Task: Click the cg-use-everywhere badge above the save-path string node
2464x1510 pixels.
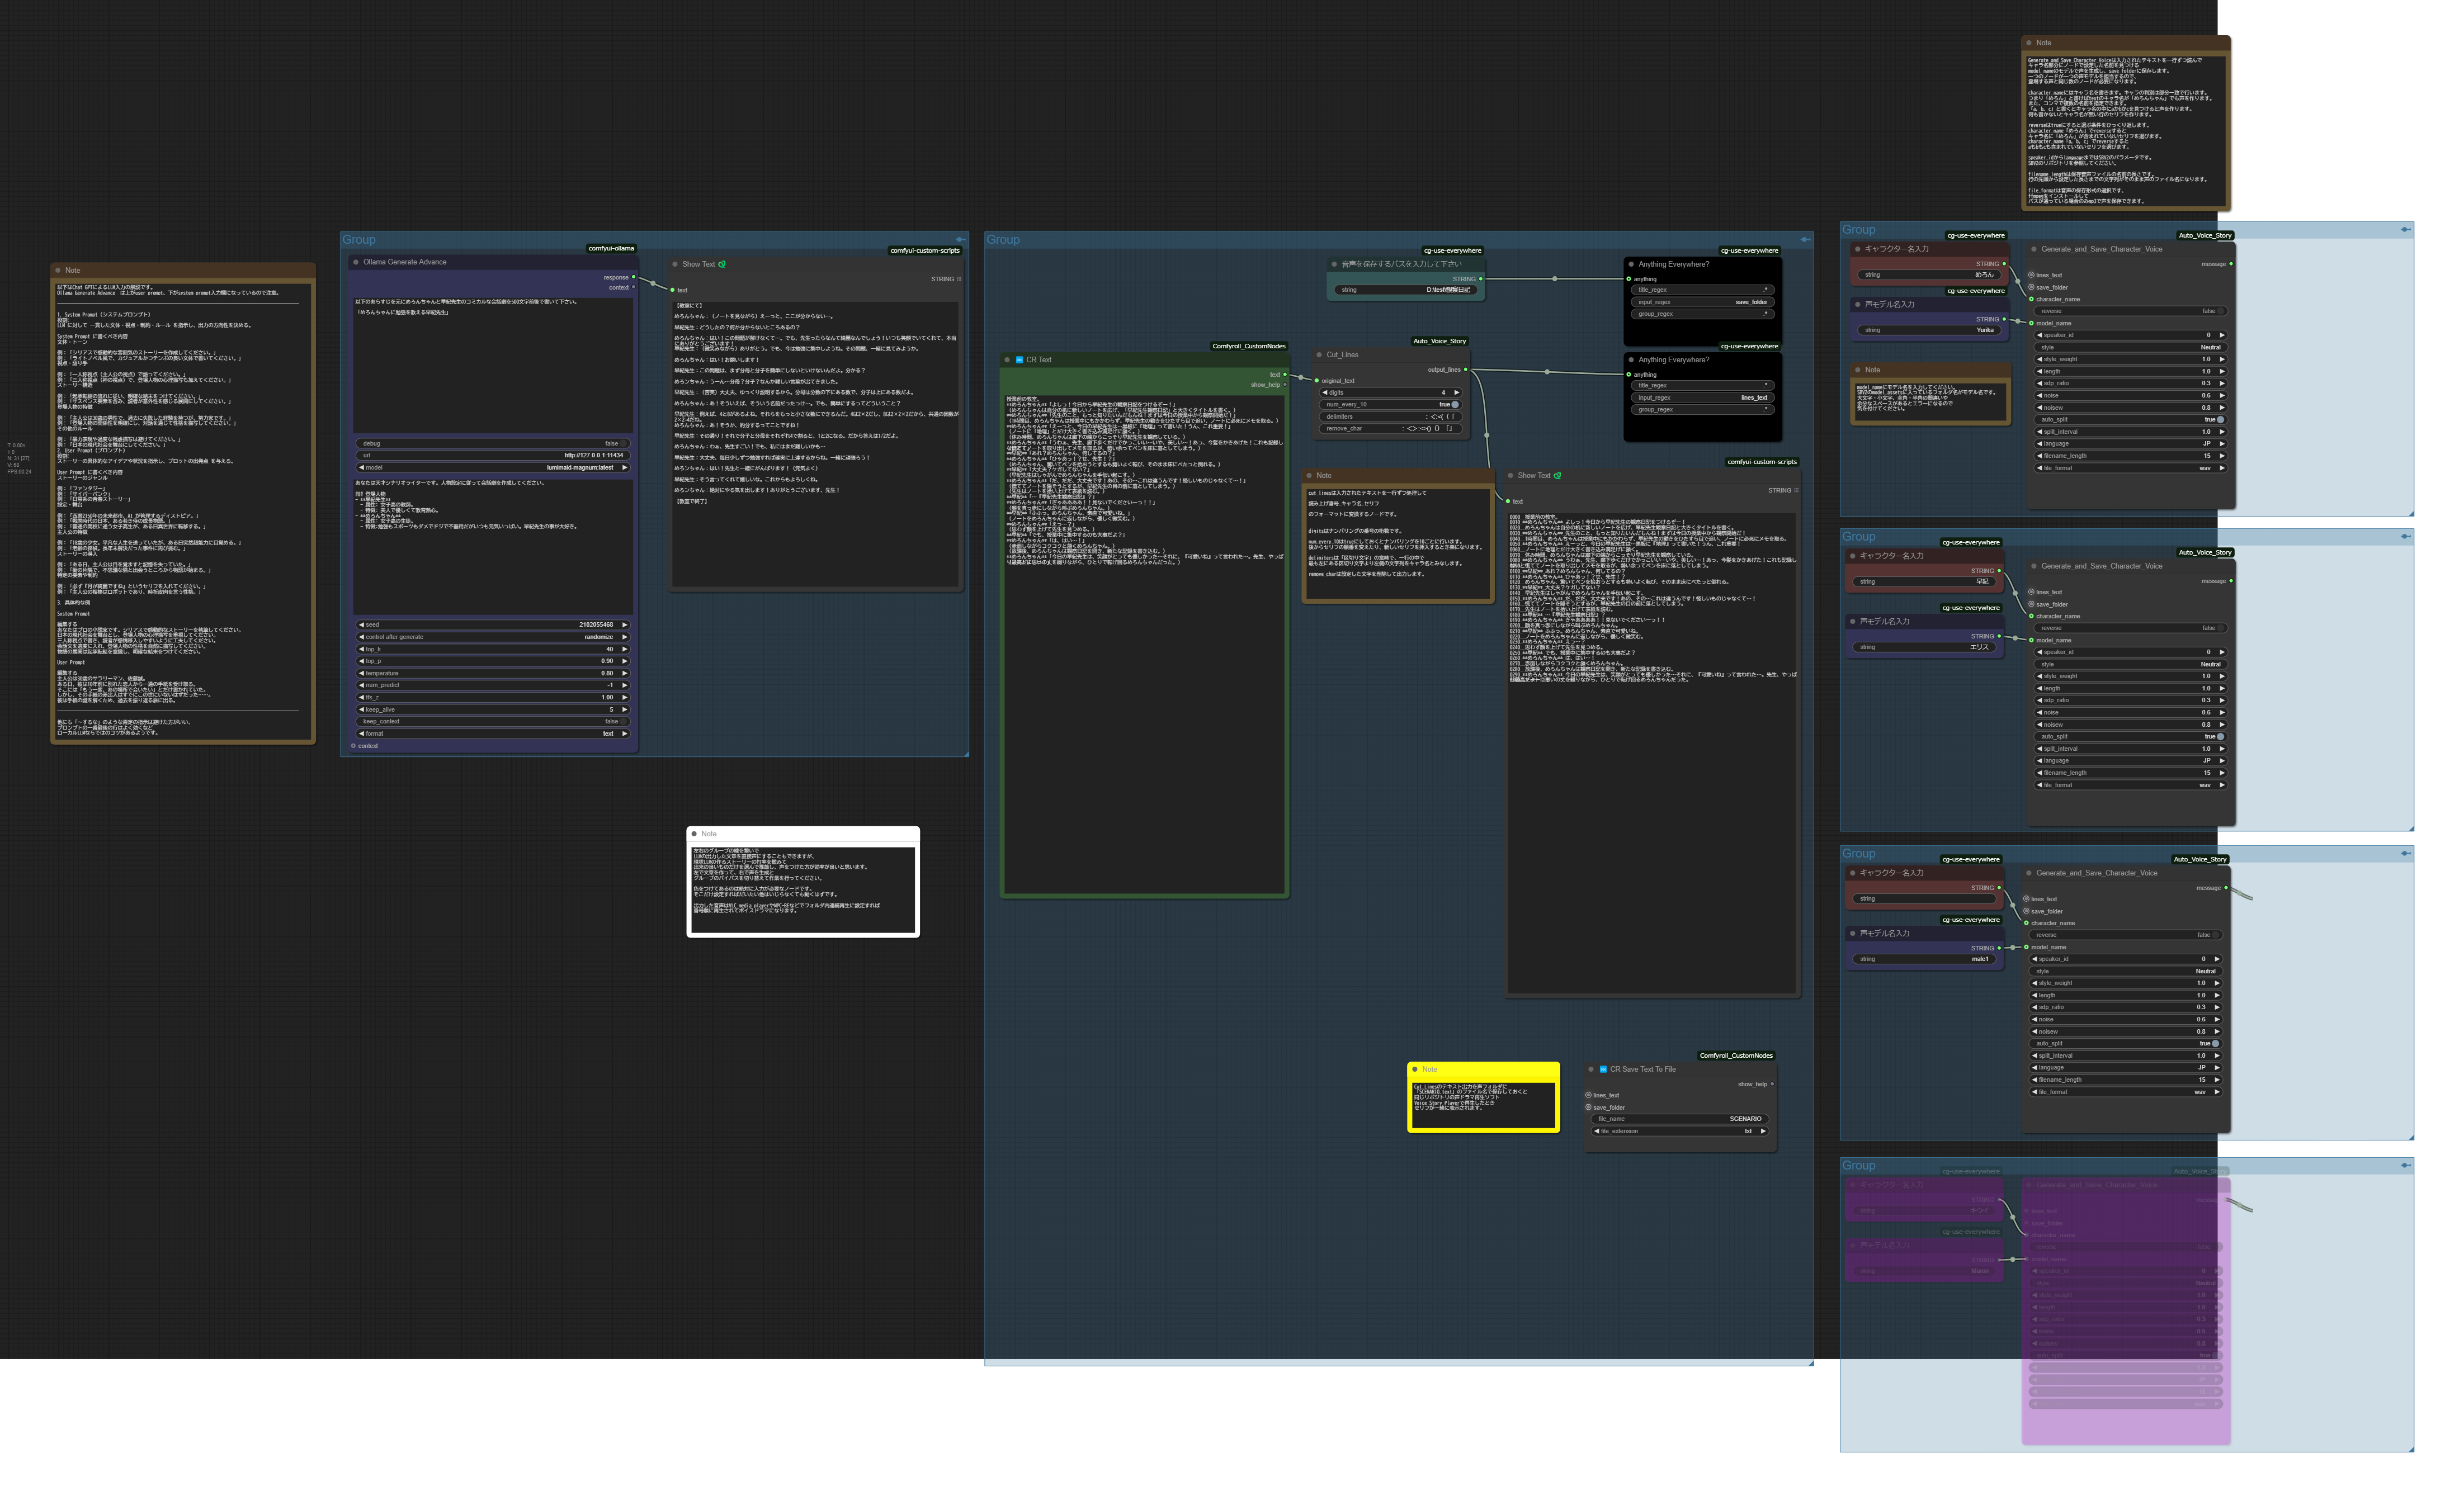Action: pyautogui.click(x=1452, y=251)
